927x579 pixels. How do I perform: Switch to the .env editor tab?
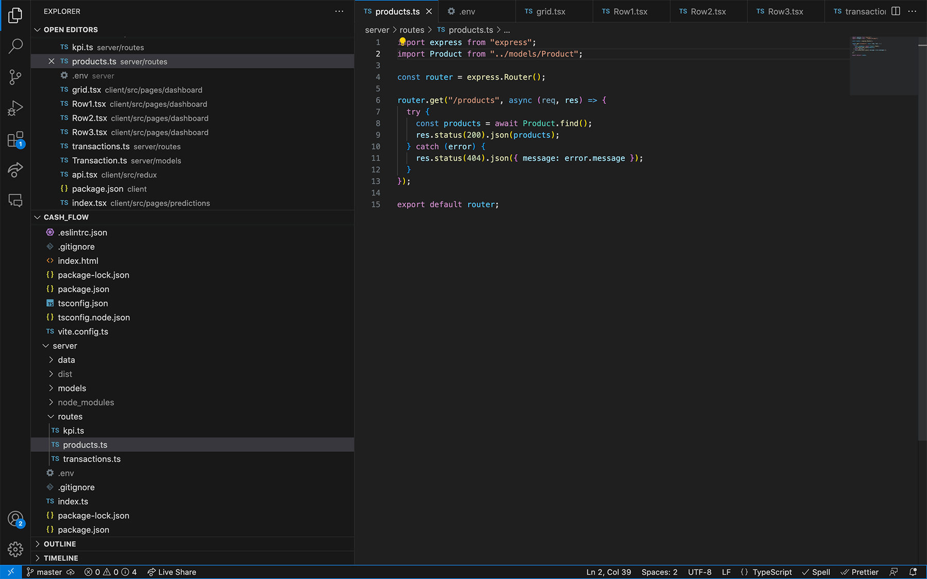pos(476,11)
